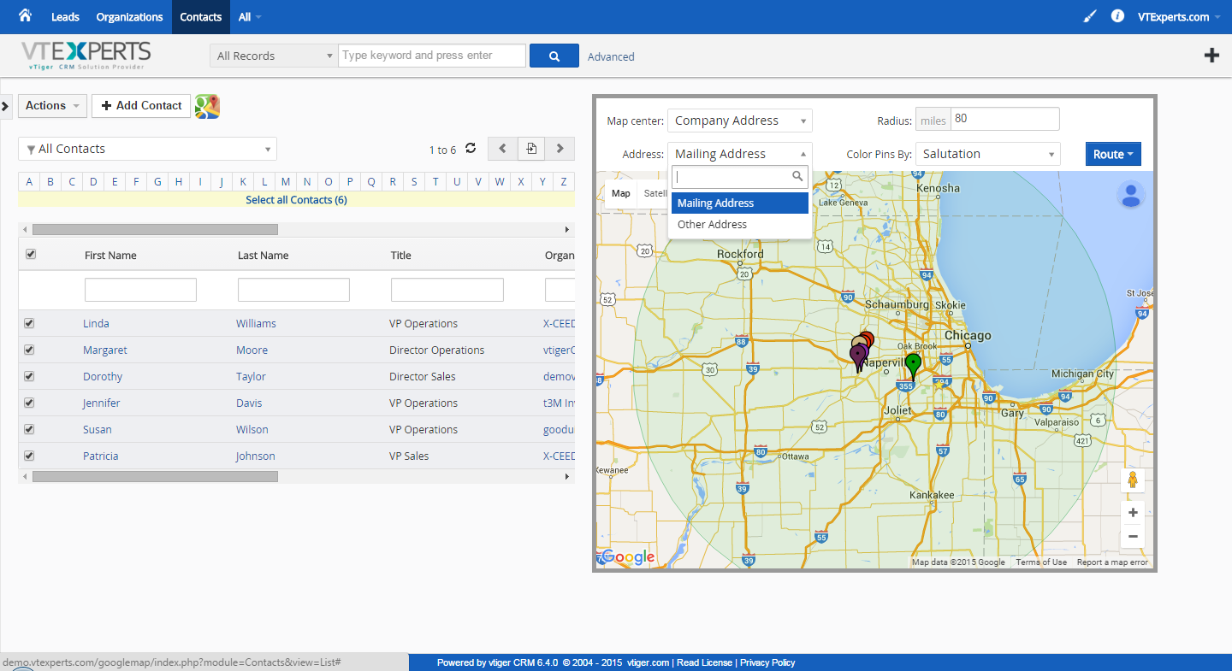1232x671 pixels.
Task: Sort by Last Name column header
Action: (x=263, y=255)
